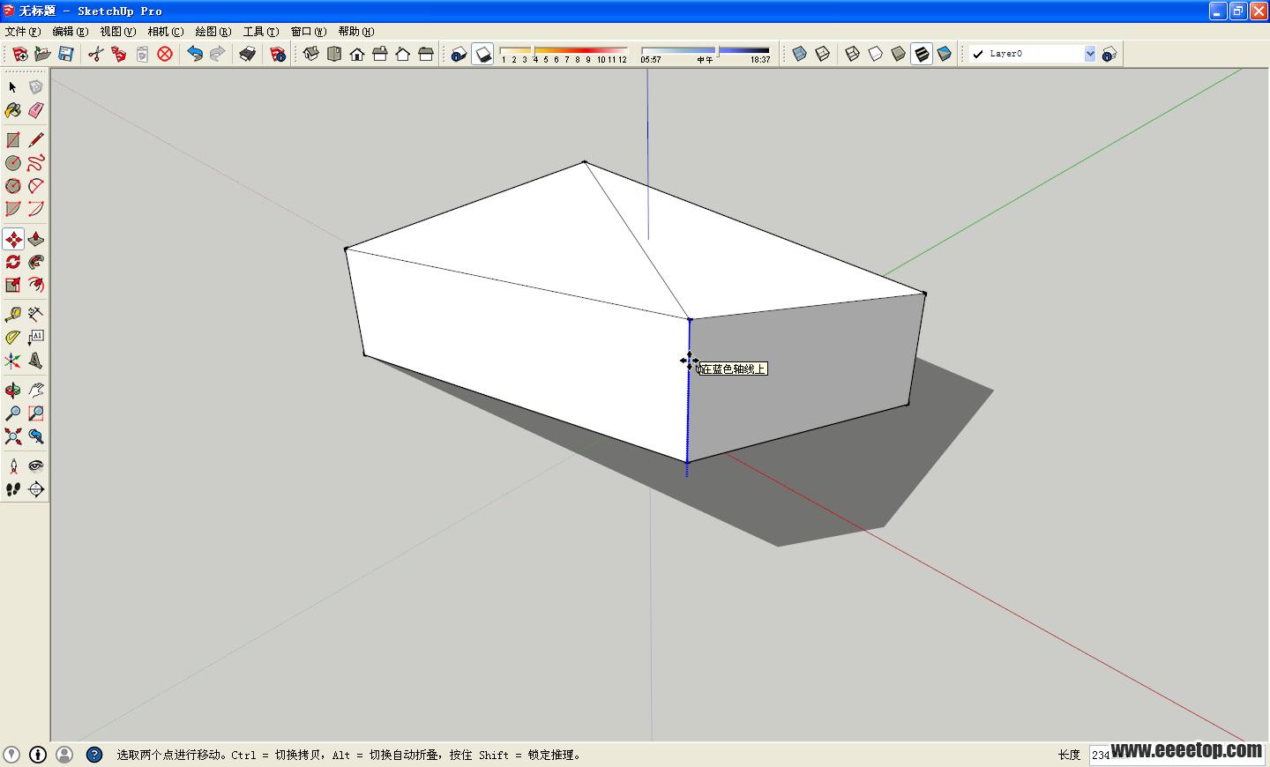Expand the Layer0 layer dropdown
The width and height of the screenshot is (1270, 767).
(1090, 54)
